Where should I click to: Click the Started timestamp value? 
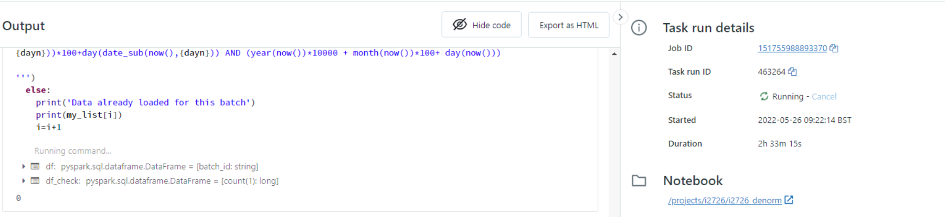pyautogui.click(x=804, y=120)
